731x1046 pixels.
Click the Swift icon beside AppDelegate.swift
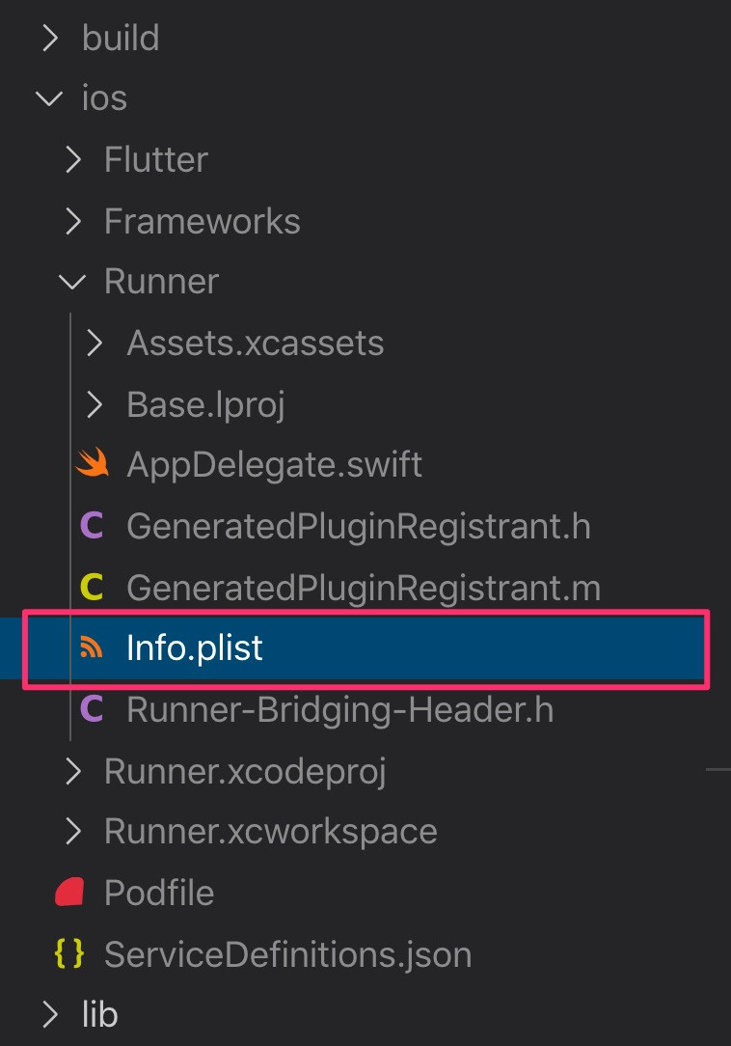93,465
